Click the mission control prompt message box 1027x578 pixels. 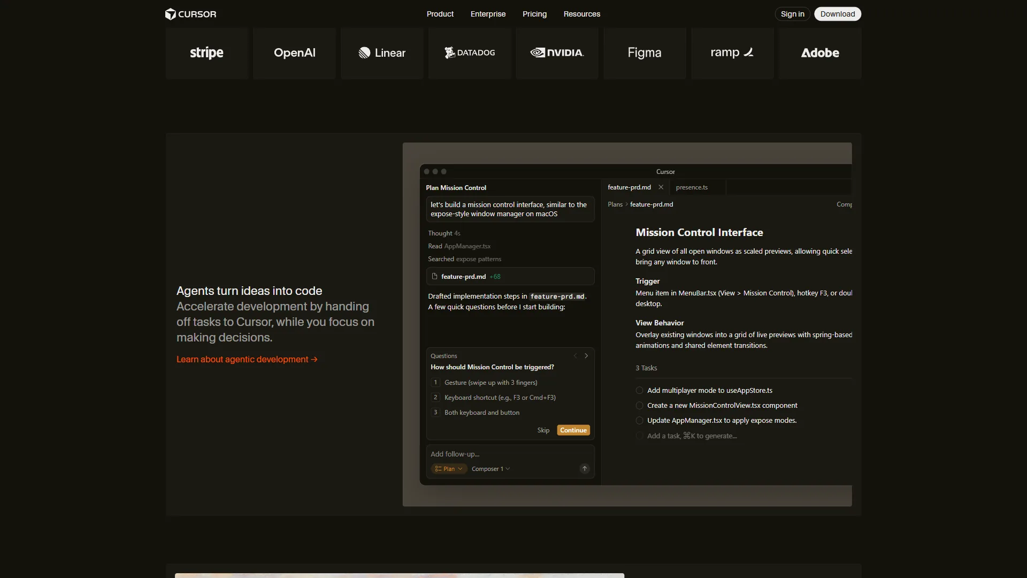(x=510, y=209)
